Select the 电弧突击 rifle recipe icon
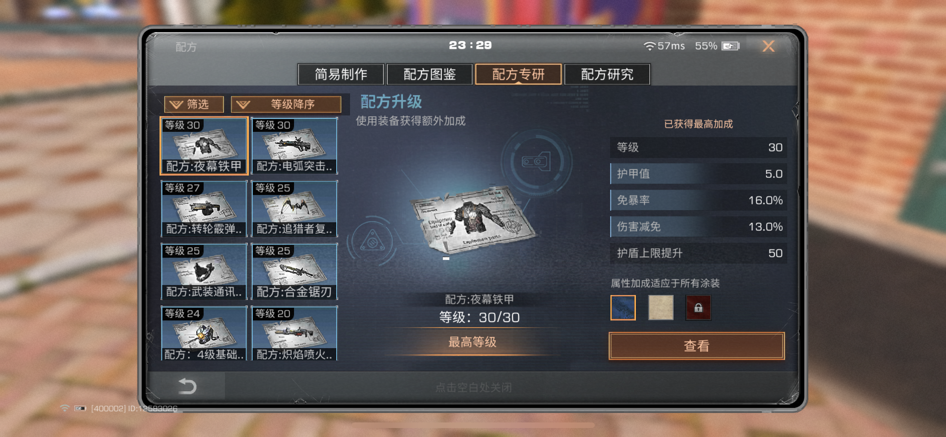The width and height of the screenshot is (946, 437). click(294, 146)
